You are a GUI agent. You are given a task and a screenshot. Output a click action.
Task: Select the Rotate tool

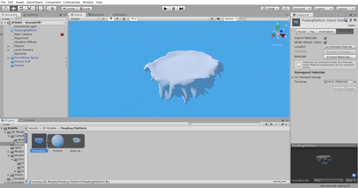21,9
